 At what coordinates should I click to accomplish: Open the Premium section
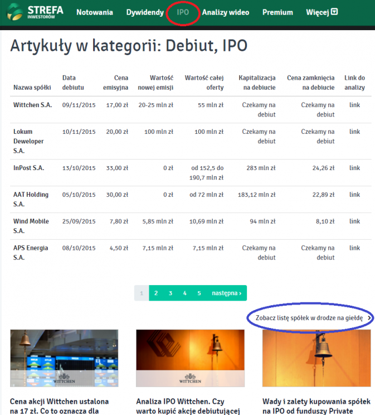pyautogui.click(x=277, y=12)
